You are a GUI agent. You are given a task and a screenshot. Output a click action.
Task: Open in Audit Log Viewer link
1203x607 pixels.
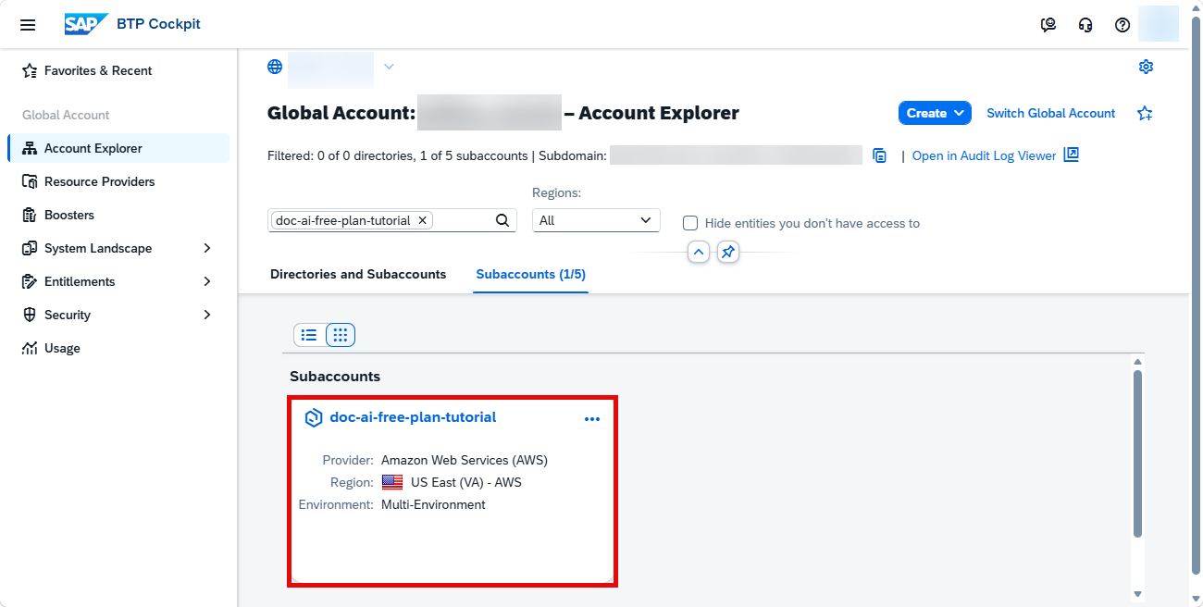click(984, 155)
